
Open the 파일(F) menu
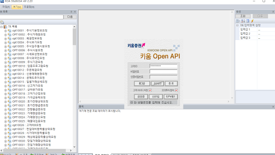(x=6, y=7)
